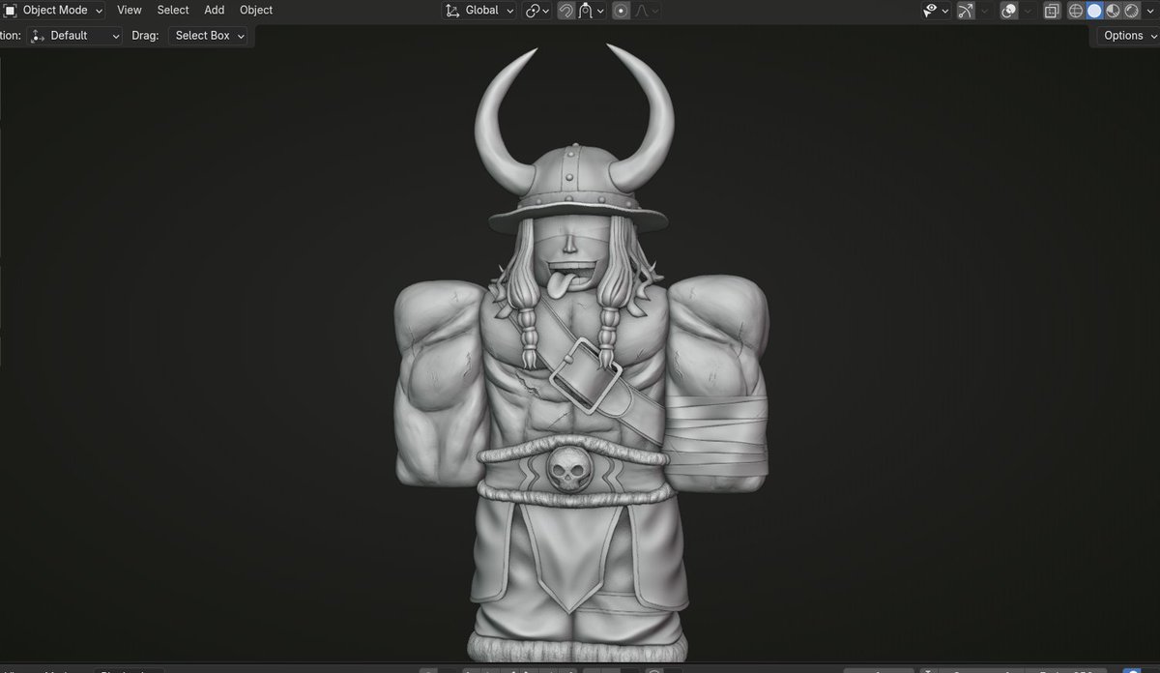
Task: Click the Object Mode cube icon
Action: [x=10, y=10]
